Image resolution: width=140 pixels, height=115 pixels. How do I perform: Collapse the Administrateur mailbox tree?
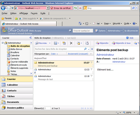coord(3,43)
